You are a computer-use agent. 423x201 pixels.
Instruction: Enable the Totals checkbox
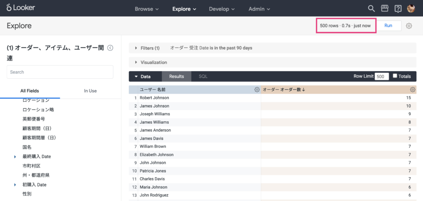coord(395,76)
